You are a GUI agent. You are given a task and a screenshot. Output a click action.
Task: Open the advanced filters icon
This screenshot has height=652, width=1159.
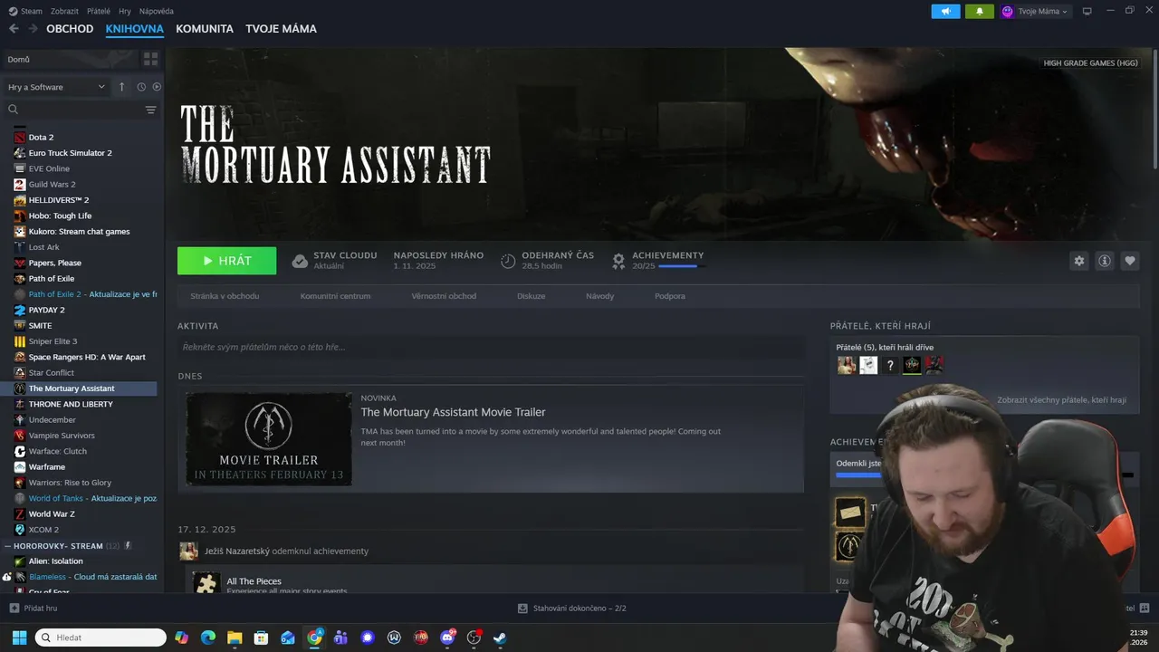[151, 110]
